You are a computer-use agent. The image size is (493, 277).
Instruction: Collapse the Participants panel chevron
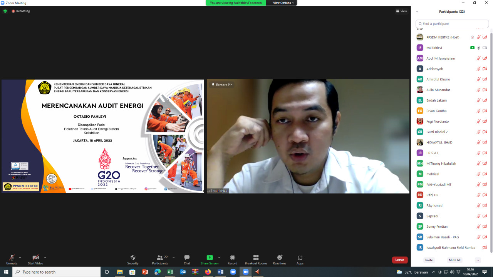(x=417, y=12)
